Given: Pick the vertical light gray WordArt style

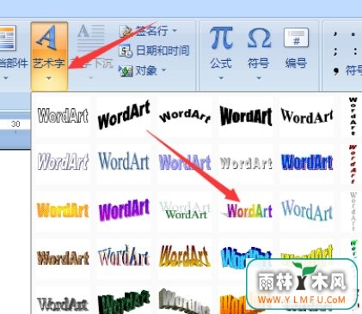Looking at the screenshot, I should 353,211.
